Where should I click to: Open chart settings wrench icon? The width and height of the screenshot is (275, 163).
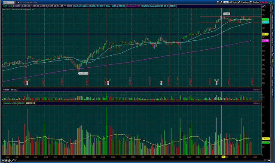coord(221,2)
